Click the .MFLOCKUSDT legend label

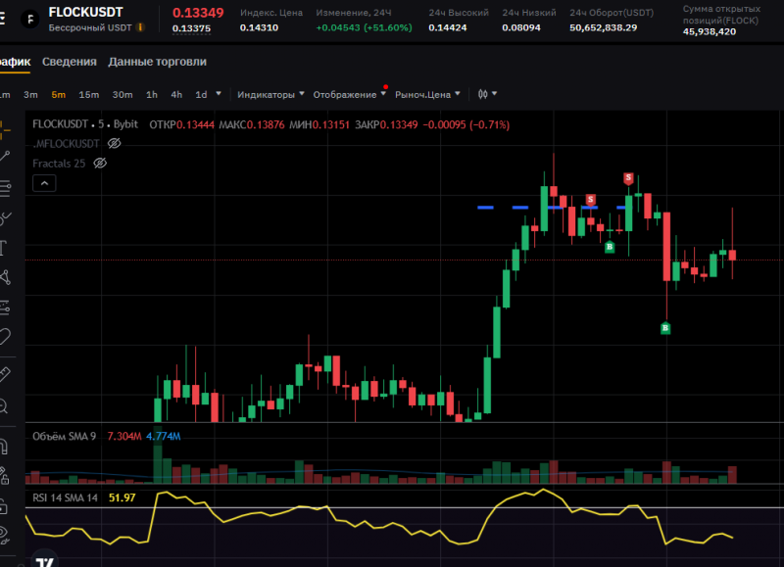pos(66,143)
